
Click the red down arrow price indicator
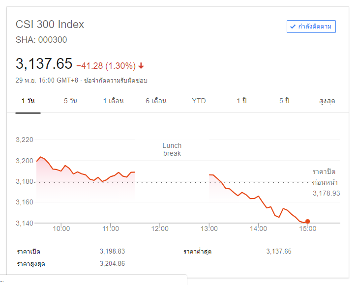coord(141,66)
